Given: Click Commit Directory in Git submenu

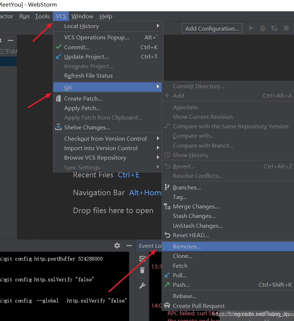Looking at the screenshot, I should (228, 86).
